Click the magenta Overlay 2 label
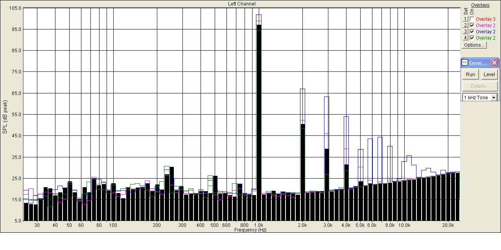Viewport: 501px width, 250px height. [486, 26]
